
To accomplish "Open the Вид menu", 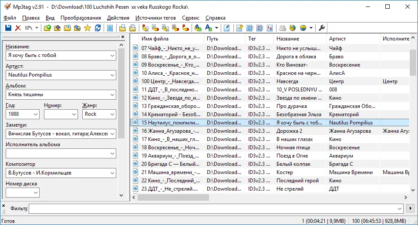I will [50, 18].
